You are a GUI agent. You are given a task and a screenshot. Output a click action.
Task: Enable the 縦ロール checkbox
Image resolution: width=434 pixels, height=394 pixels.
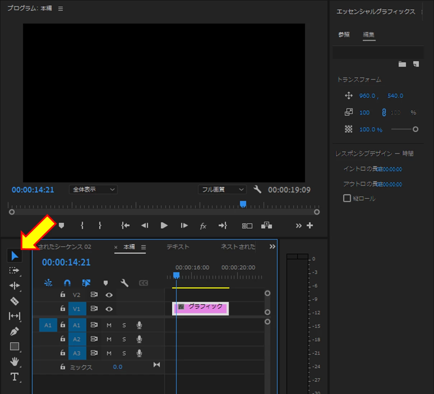point(347,198)
